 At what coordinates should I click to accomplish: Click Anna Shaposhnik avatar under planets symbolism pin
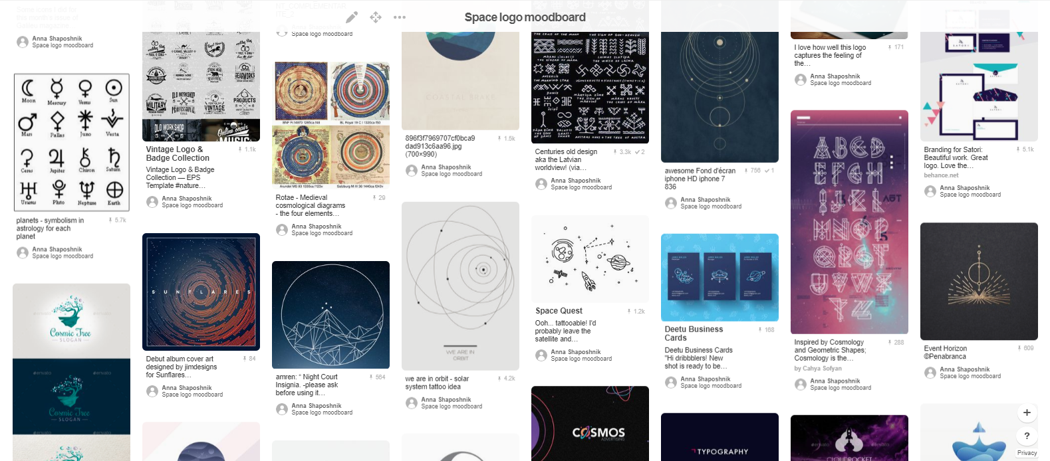point(23,252)
